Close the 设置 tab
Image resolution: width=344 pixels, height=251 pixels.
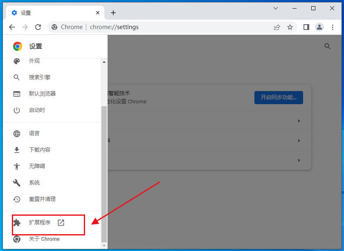[x=98, y=13]
